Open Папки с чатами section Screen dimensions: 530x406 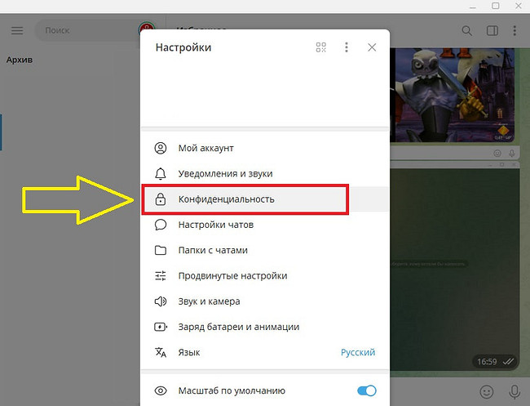tap(213, 250)
